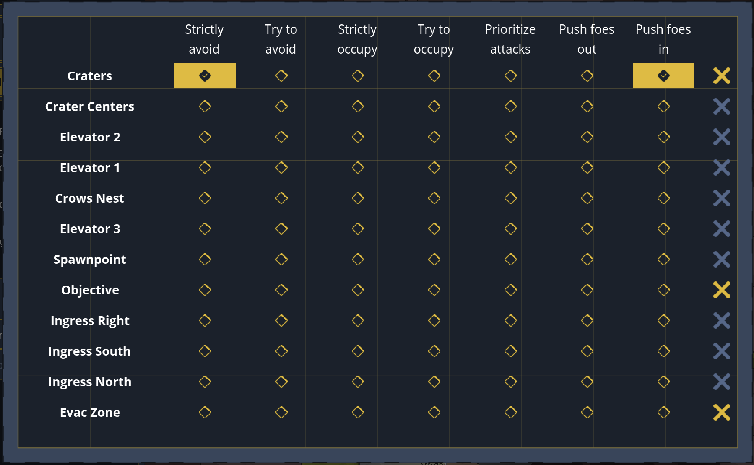Click the Strictly avoid column header

204,39
